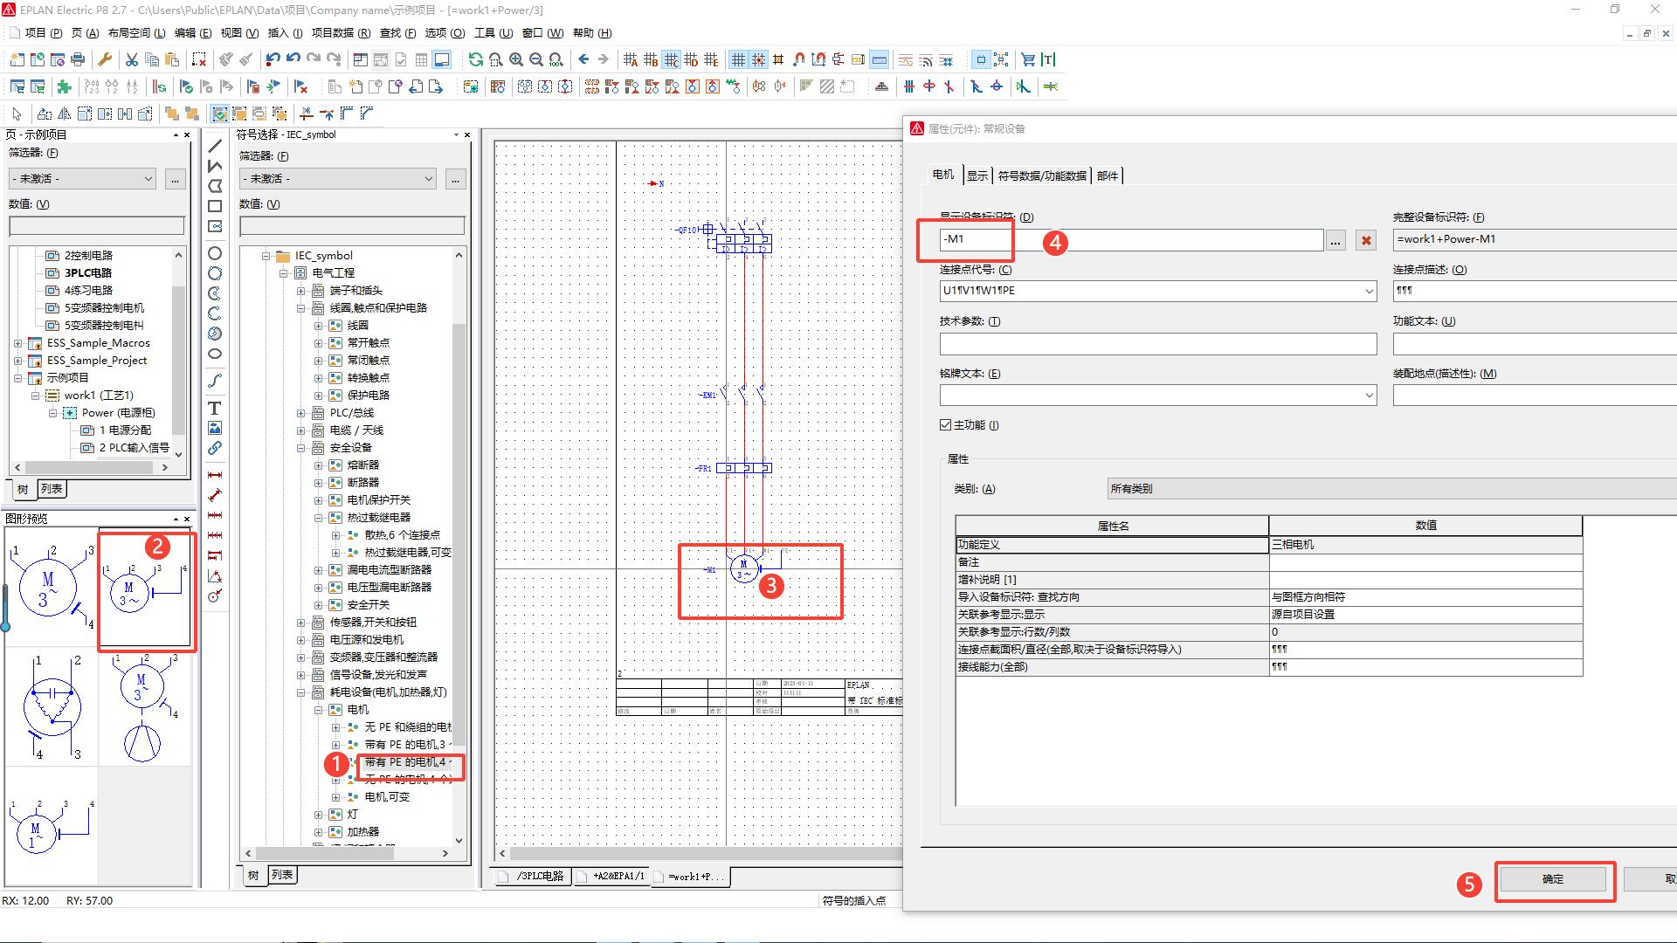Image resolution: width=1677 pixels, height=943 pixels.
Task: Click the print icon in toolbar
Action: [x=78, y=59]
